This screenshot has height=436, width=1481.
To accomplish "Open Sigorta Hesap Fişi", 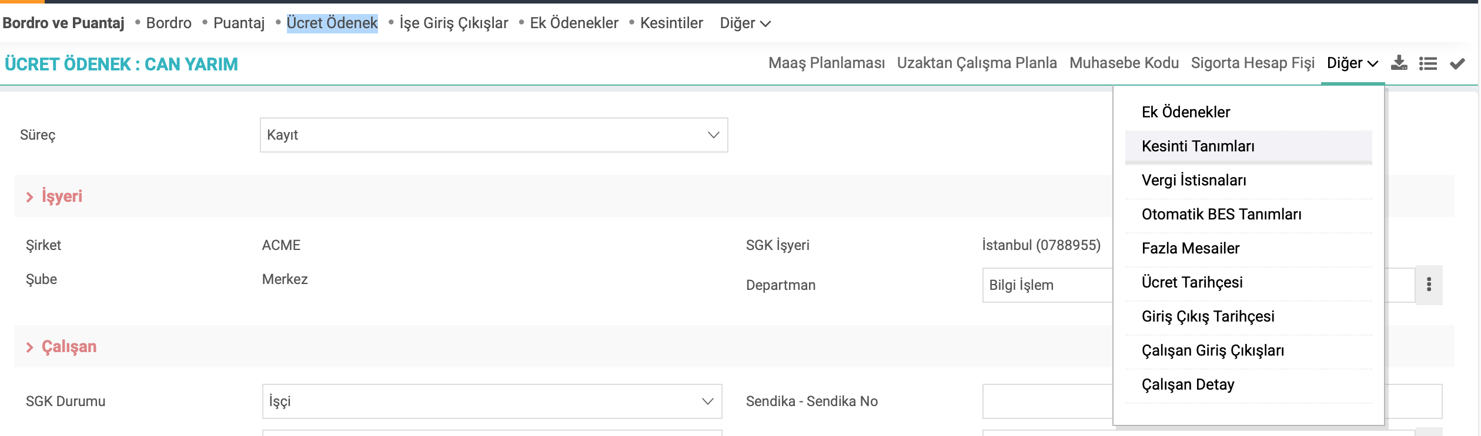I will click(x=1252, y=63).
